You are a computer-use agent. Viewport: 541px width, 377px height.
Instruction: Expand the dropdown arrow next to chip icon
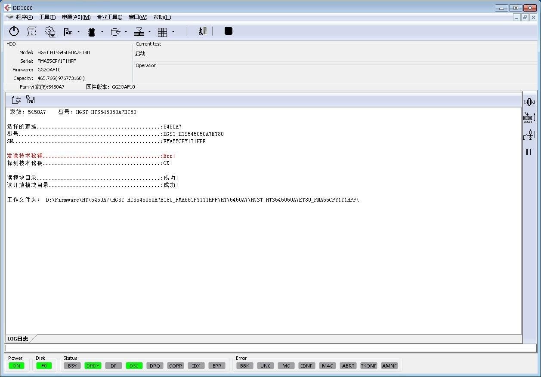102,32
